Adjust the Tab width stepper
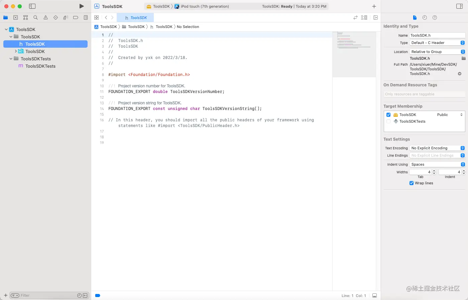Image resolution: width=468 pixels, height=300 pixels. 434,172
